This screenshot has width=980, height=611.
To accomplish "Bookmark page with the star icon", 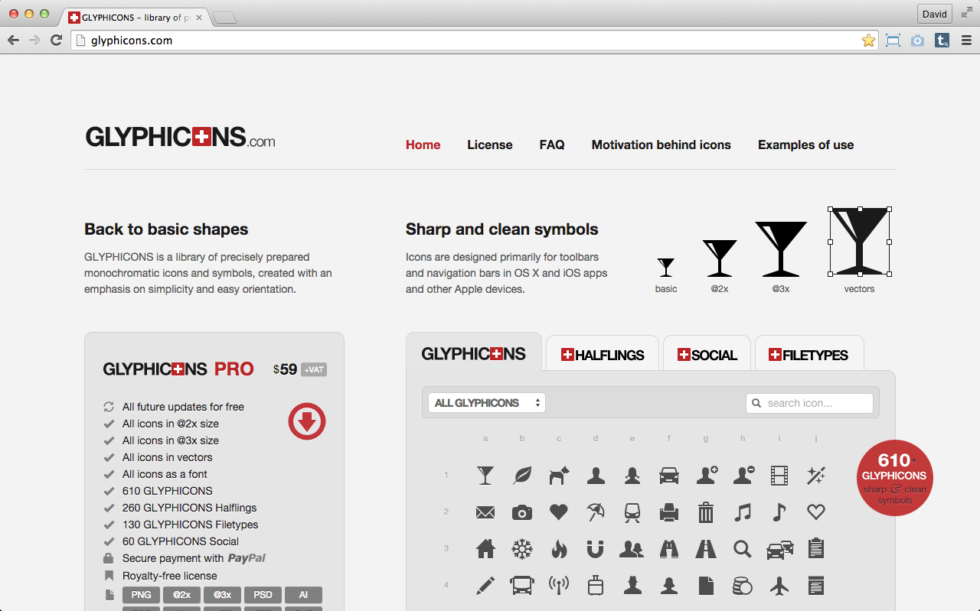I will pos(868,41).
